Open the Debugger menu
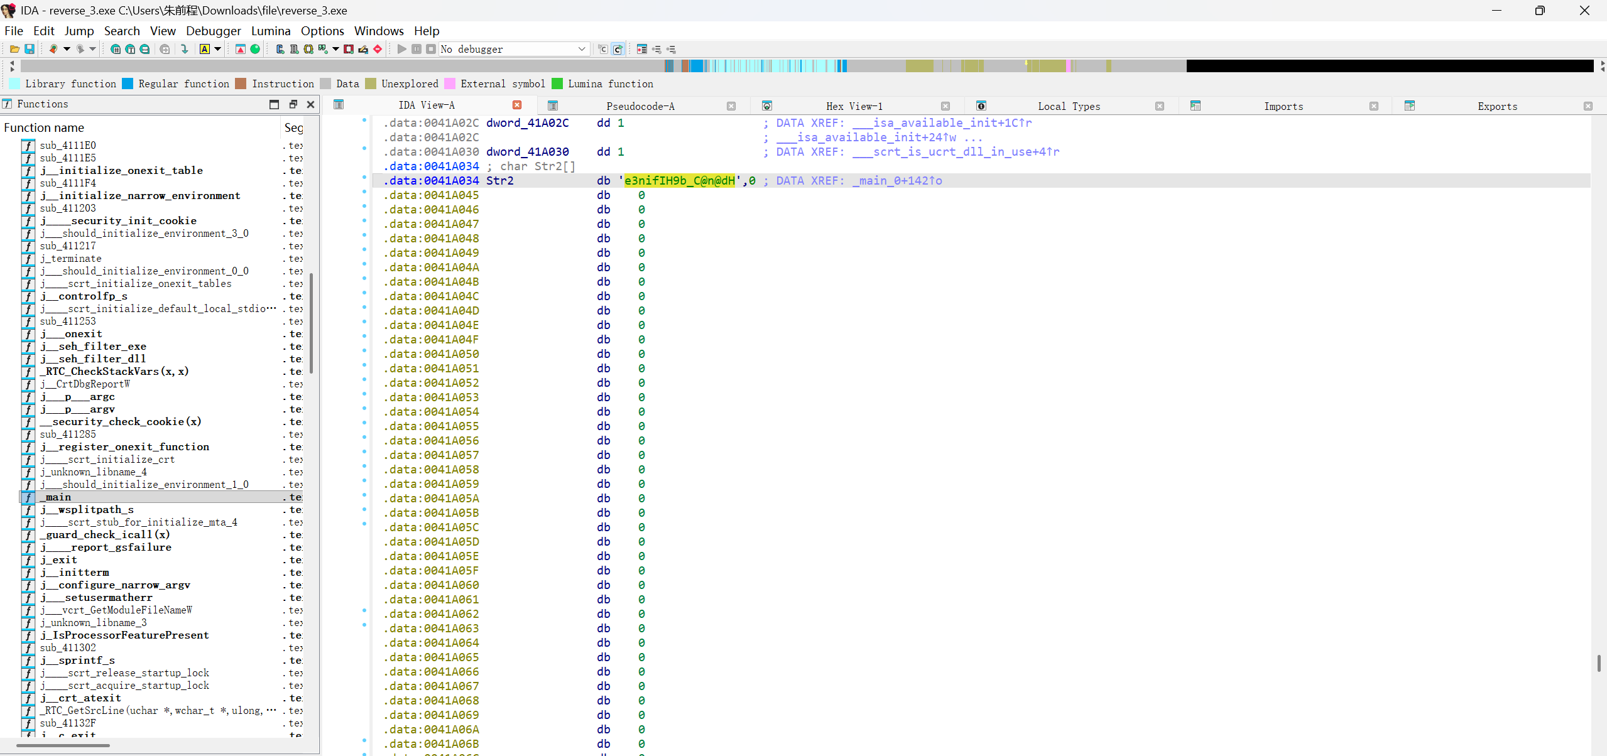This screenshot has height=756, width=1607. tap(213, 31)
